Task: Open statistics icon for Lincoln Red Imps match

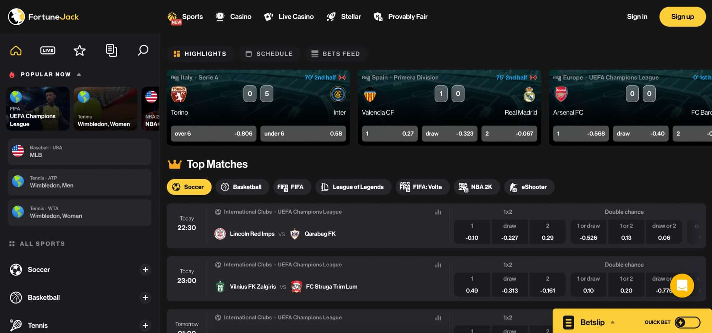Action: point(438,212)
